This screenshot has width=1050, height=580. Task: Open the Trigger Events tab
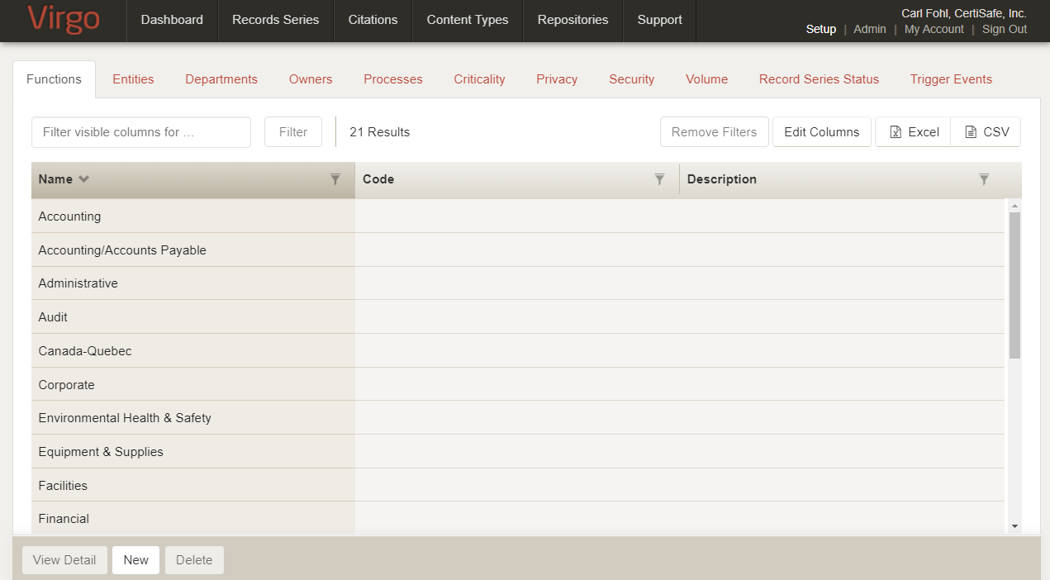pos(951,79)
